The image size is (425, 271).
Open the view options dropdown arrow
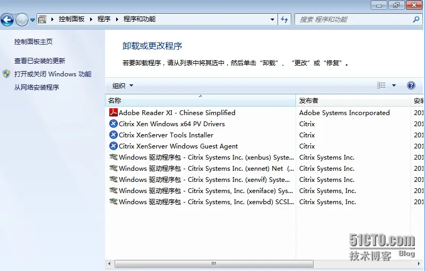(x=394, y=85)
